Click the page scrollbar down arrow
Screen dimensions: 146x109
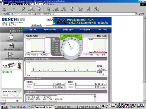(x=145, y=101)
